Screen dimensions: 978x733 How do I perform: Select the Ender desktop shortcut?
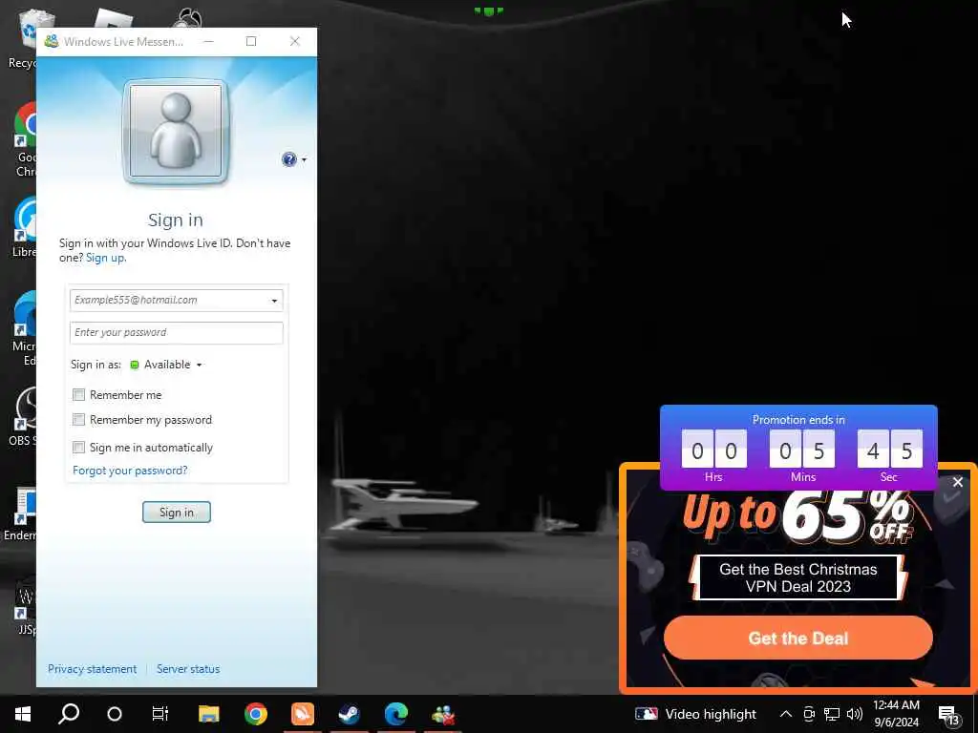pos(20,514)
